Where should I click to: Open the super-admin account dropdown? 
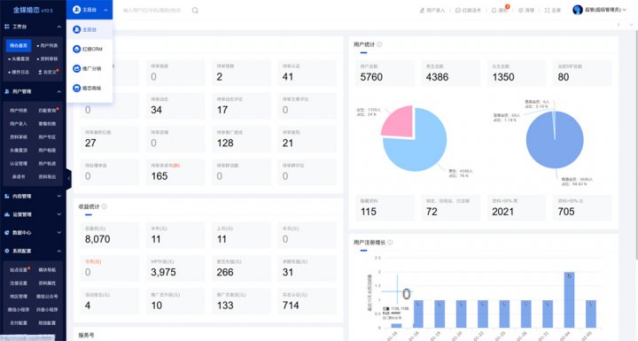[599, 10]
